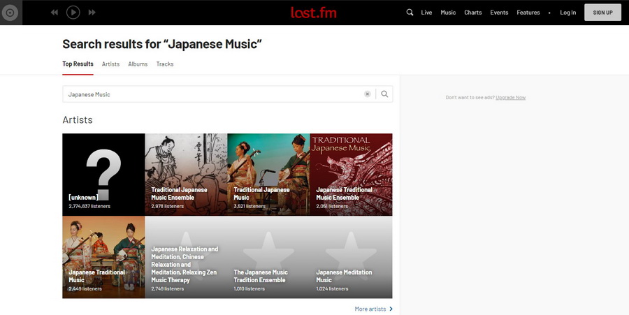This screenshot has width=629, height=315.
Task: Open the Charts menu item
Action: tap(473, 13)
